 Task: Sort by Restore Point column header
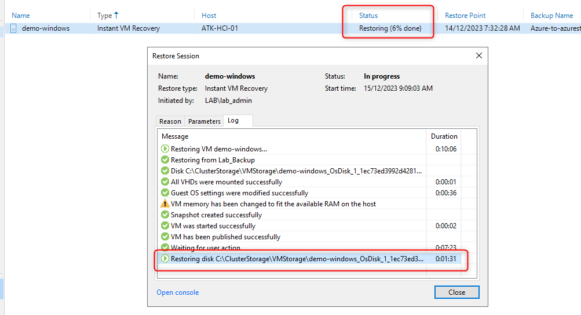click(465, 16)
